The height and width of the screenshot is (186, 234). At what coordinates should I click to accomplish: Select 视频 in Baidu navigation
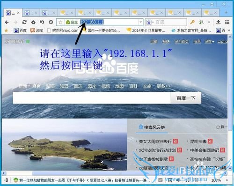(106, 86)
